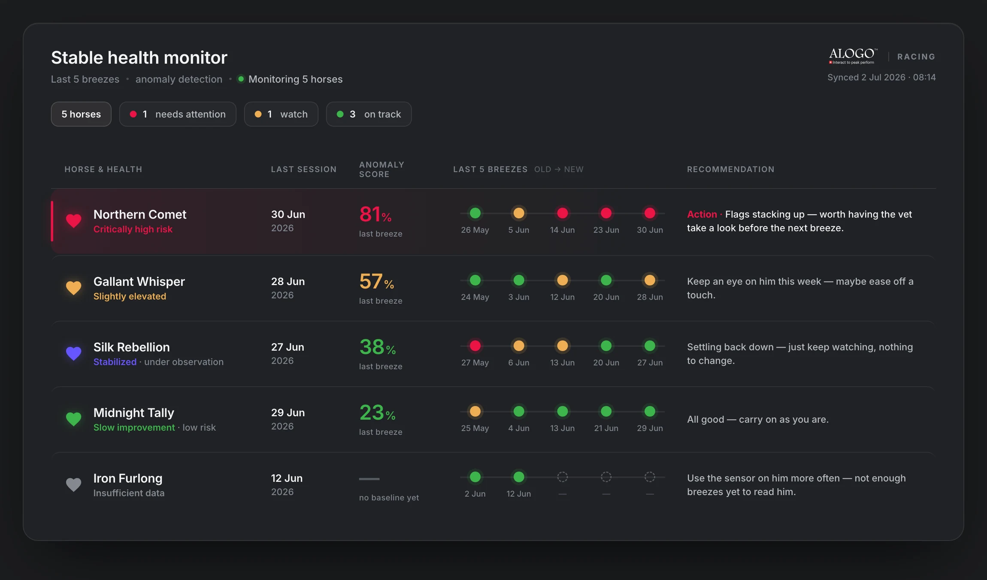Click the 'Anomaly Score' column header

(x=381, y=169)
